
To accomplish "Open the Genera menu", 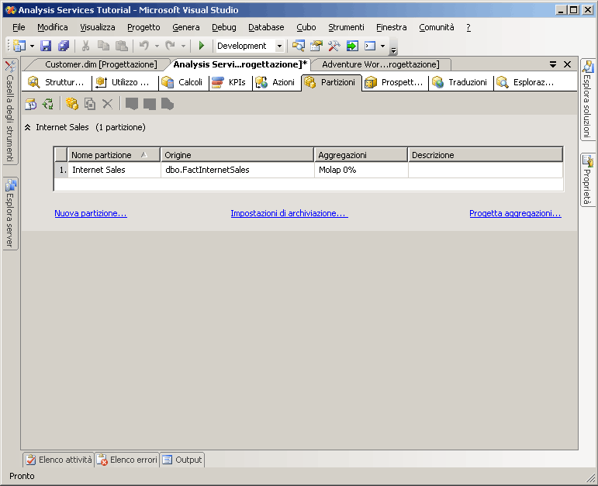I will (x=185, y=27).
